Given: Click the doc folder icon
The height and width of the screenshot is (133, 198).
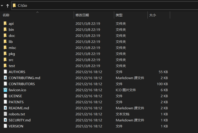Looking at the screenshot, I should pyautogui.click(x=5, y=35).
